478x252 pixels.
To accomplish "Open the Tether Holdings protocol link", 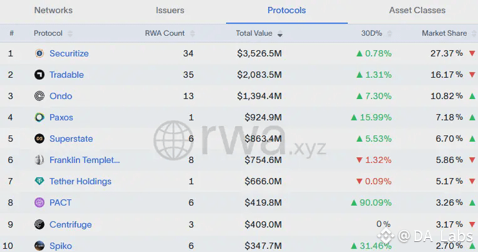I will coord(80,181).
